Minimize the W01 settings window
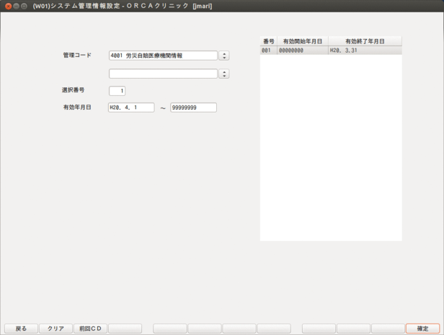This screenshot has width=444, height=335. tap(17, 6)
